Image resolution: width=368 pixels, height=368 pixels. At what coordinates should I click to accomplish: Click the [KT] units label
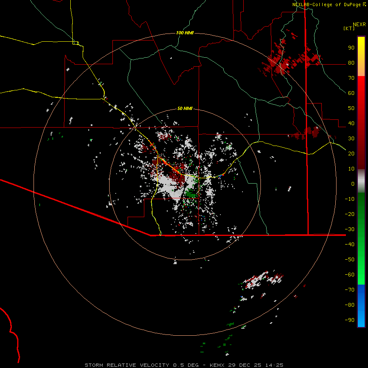click(x=349, y=28)
